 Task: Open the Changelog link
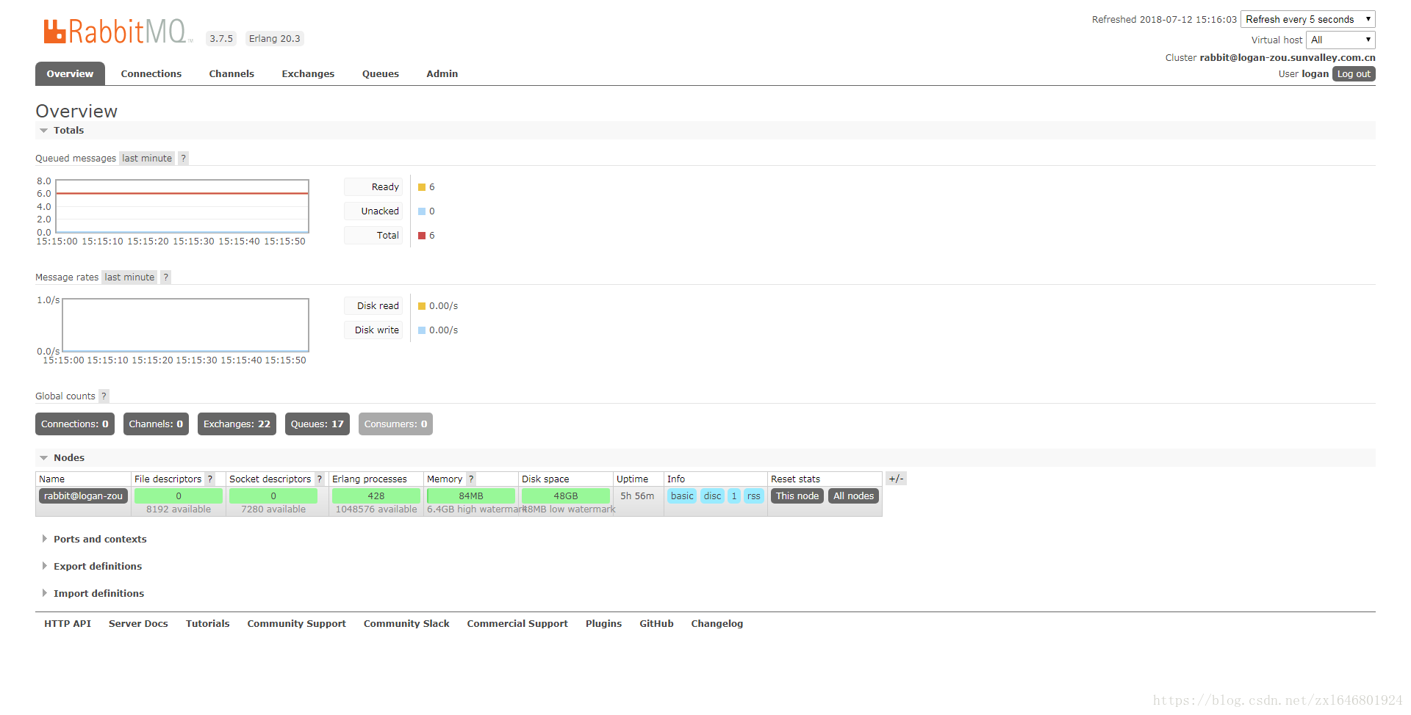pyautogui.click(x=717, y=623)
